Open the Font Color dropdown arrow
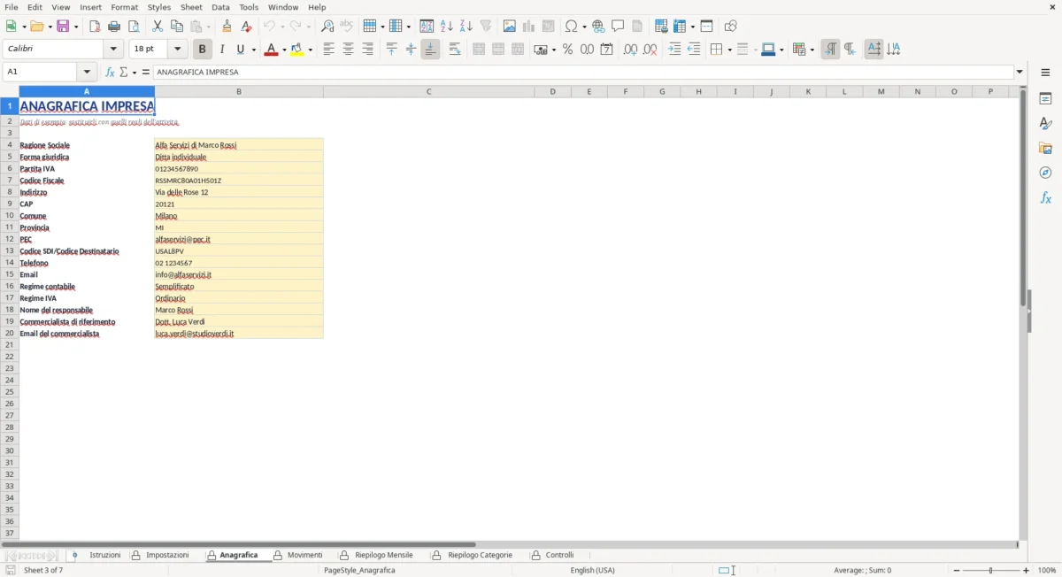This screenshot has width=1062, height=577. (x=284, y=50)
